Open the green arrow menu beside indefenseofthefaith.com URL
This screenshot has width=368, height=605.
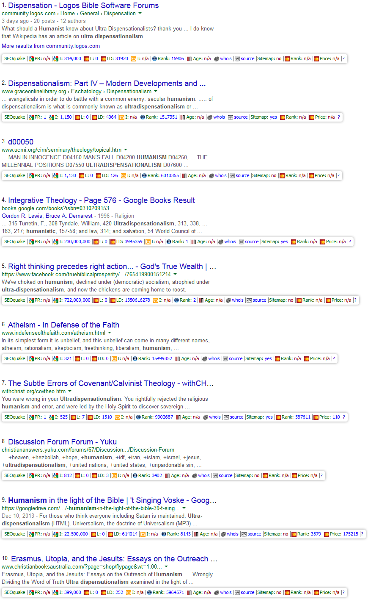coord(110,333)
